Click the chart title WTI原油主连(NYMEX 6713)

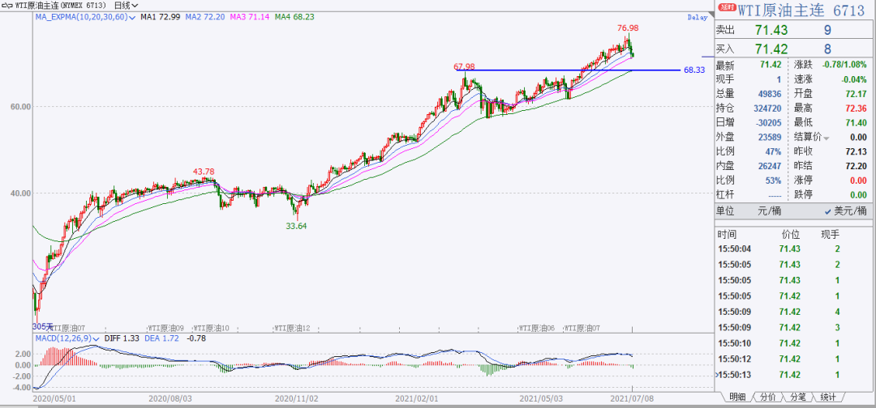[61, 5]
